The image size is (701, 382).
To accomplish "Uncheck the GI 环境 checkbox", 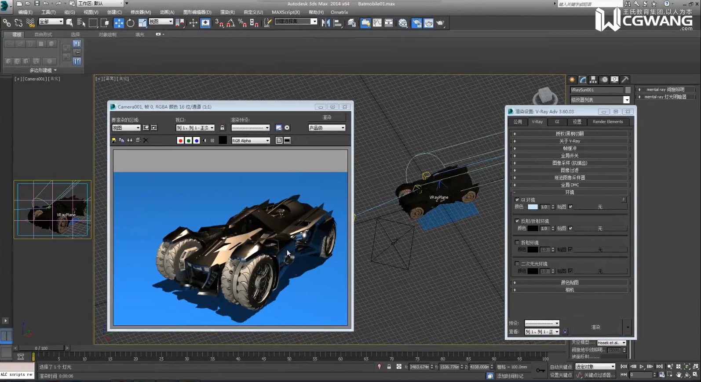I will click(x=517, y=200).
